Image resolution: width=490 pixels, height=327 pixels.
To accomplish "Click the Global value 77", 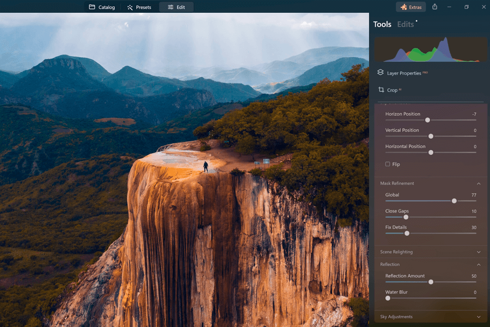I will [474, 195].
